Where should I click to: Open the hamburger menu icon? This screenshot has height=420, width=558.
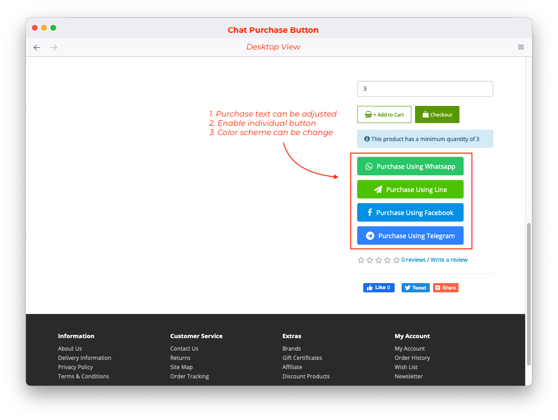click(x=521, y=47)
